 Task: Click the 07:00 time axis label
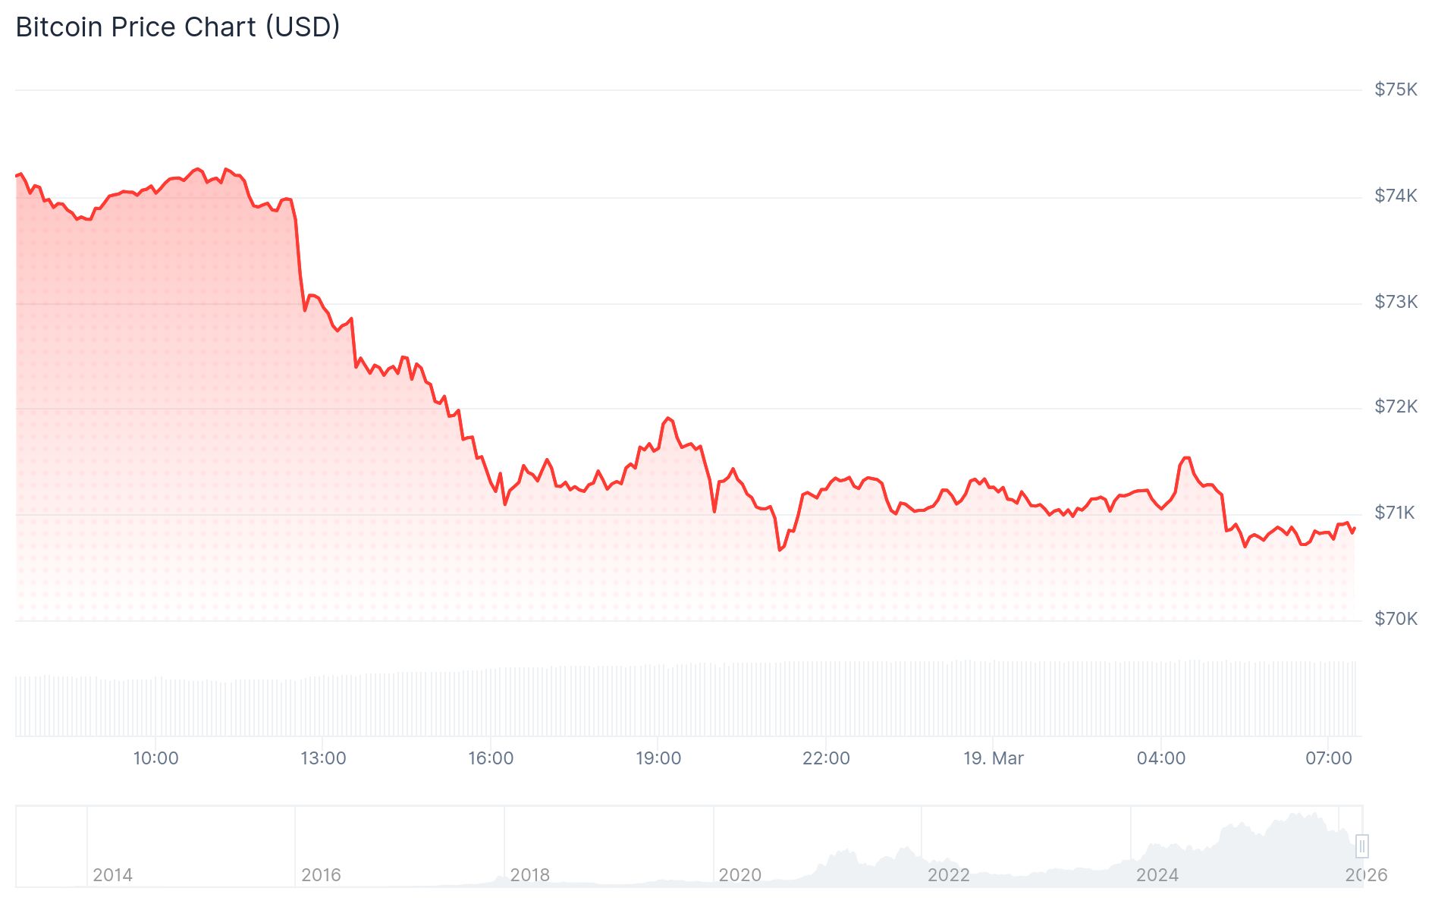pyautogui.click(x=1328, y=758)
